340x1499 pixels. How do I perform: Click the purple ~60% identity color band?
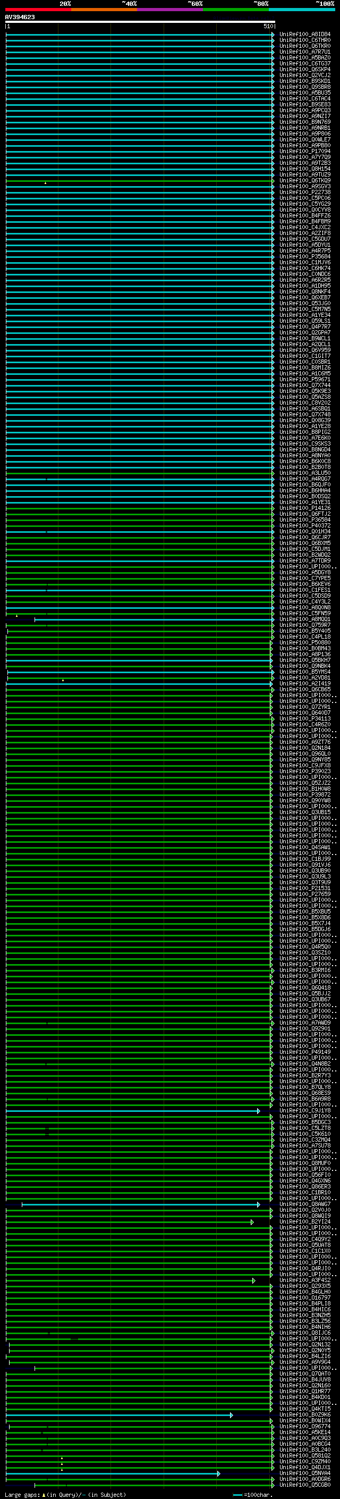(169, 10)
